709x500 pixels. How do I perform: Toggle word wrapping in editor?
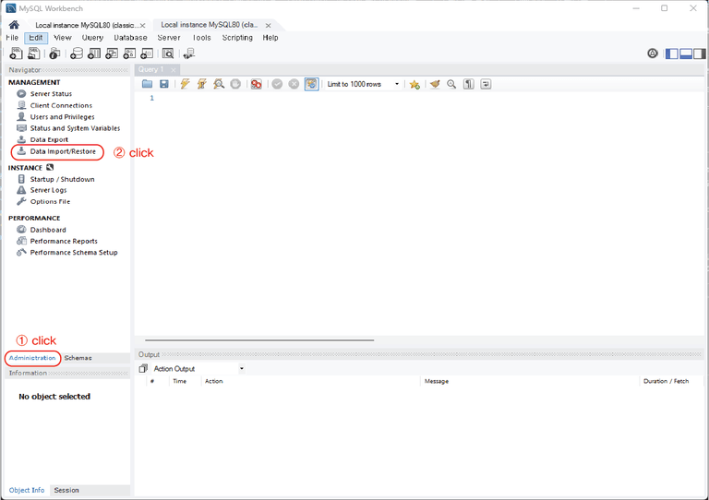486,84
